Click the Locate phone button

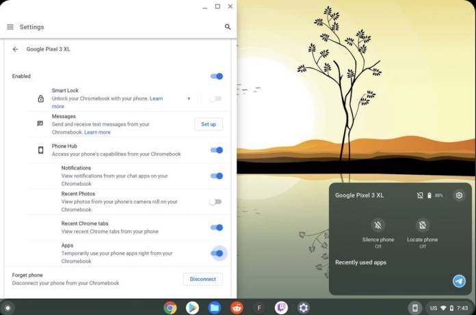pos(422,225)
